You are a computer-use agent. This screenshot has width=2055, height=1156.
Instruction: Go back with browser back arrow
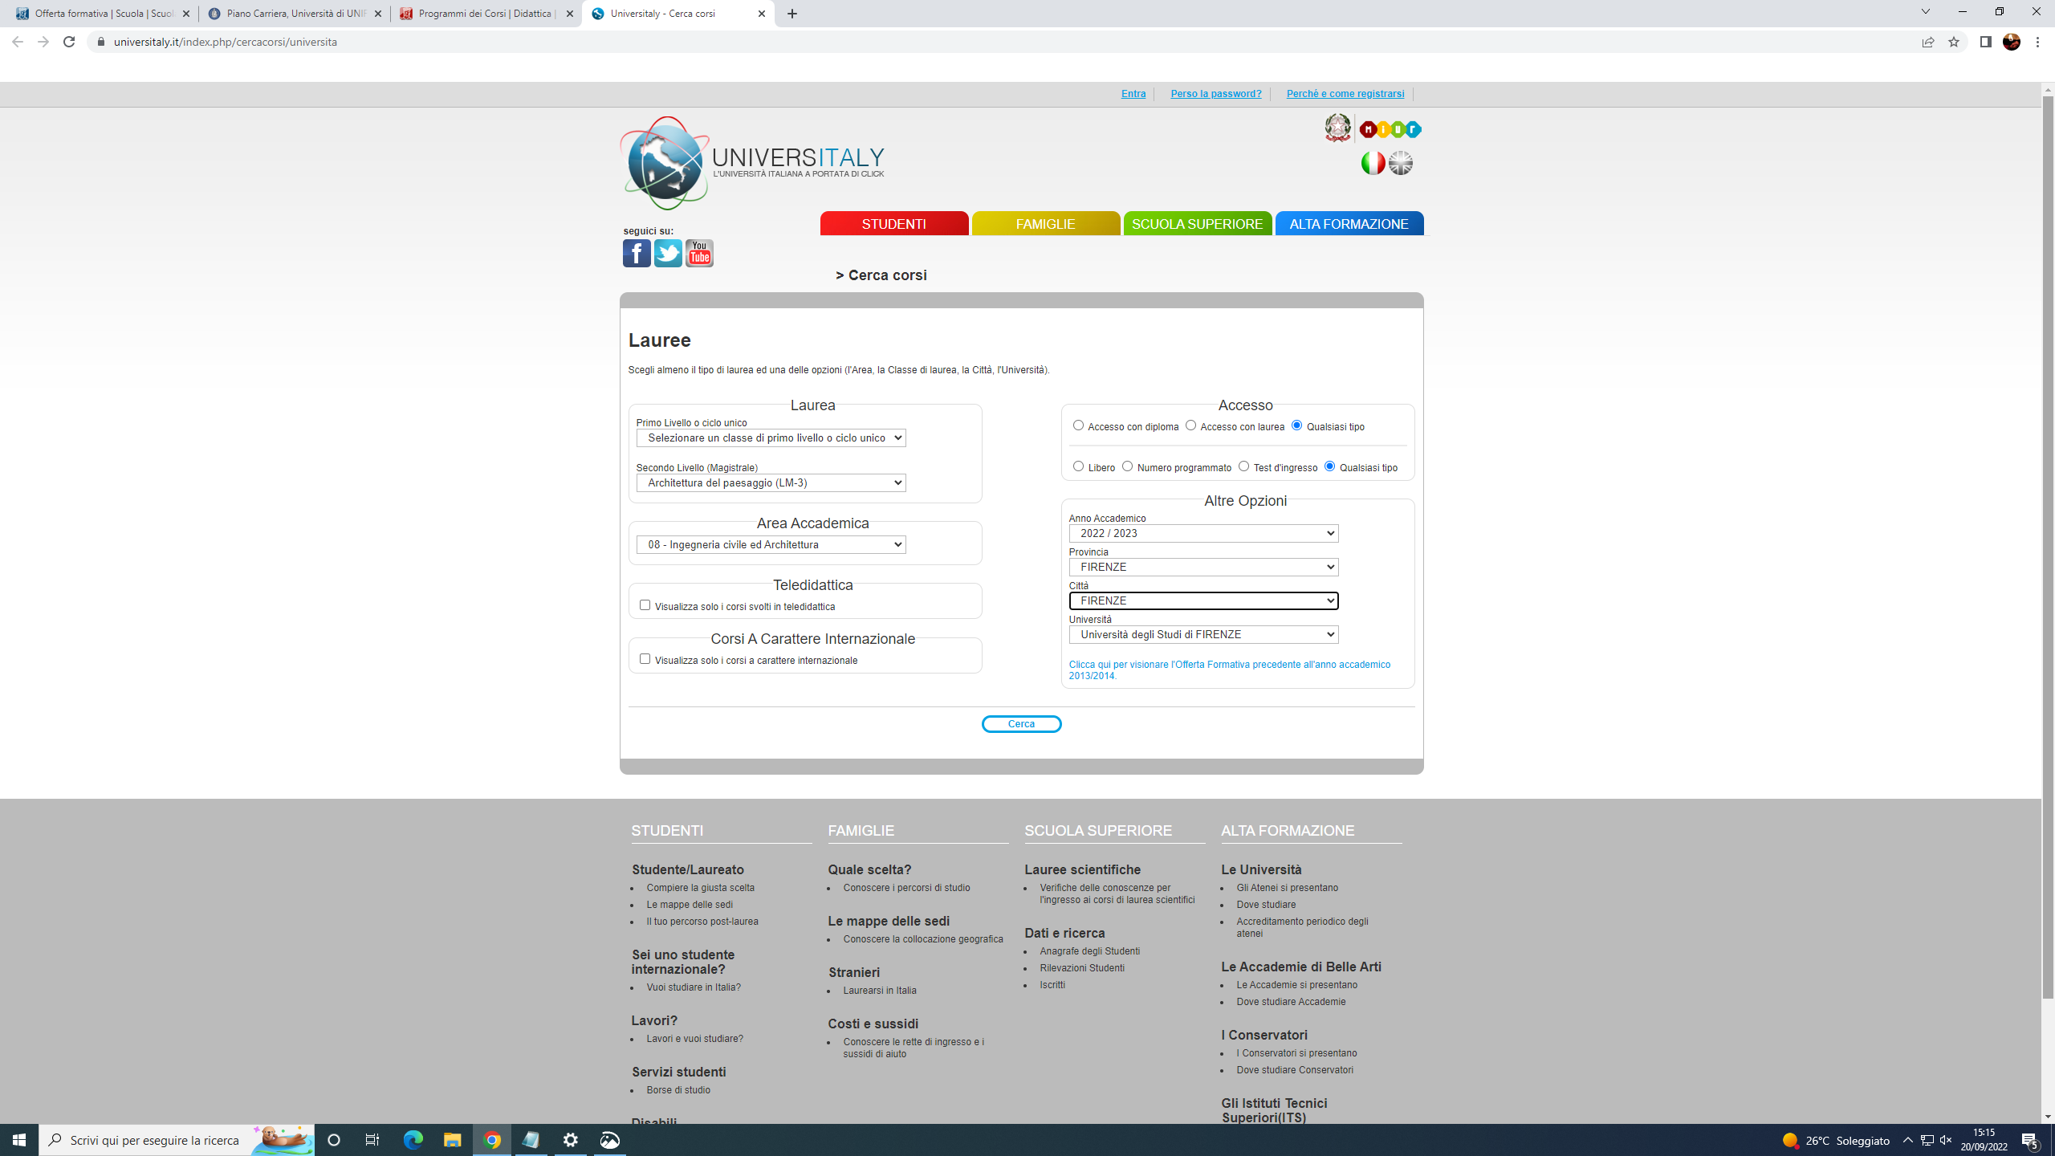tap(18, 42)
